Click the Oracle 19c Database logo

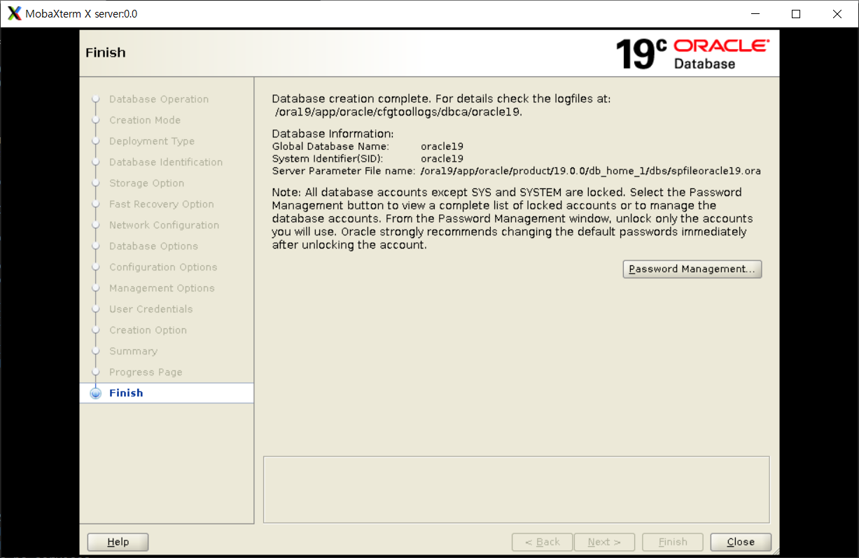click(692, 54)
